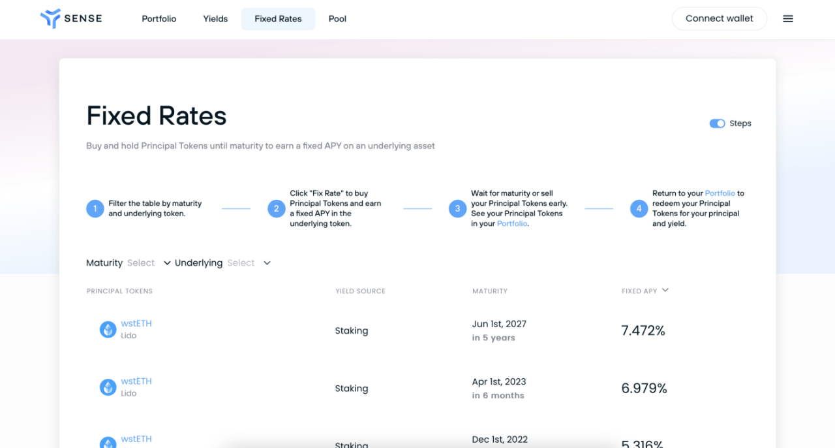Image resolution: width=835 pixels, height=448 pixels.
Task: Follow the Portfolio link in step 4
Action: (720, 193)
